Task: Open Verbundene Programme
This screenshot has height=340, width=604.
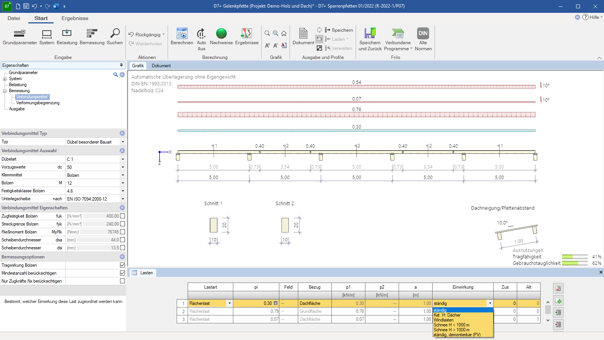Action: coord(398,39)
